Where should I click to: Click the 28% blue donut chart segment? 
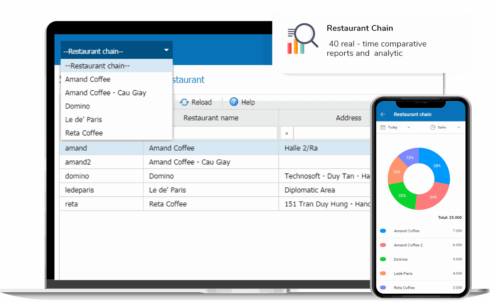coord(437,166)
